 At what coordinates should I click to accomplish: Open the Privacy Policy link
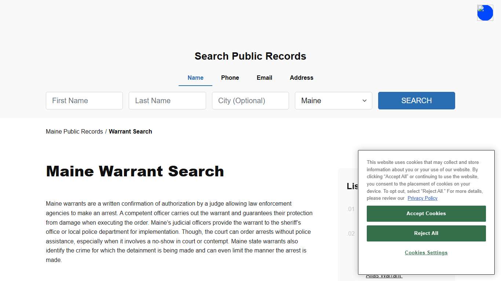[x=422, y=198]
